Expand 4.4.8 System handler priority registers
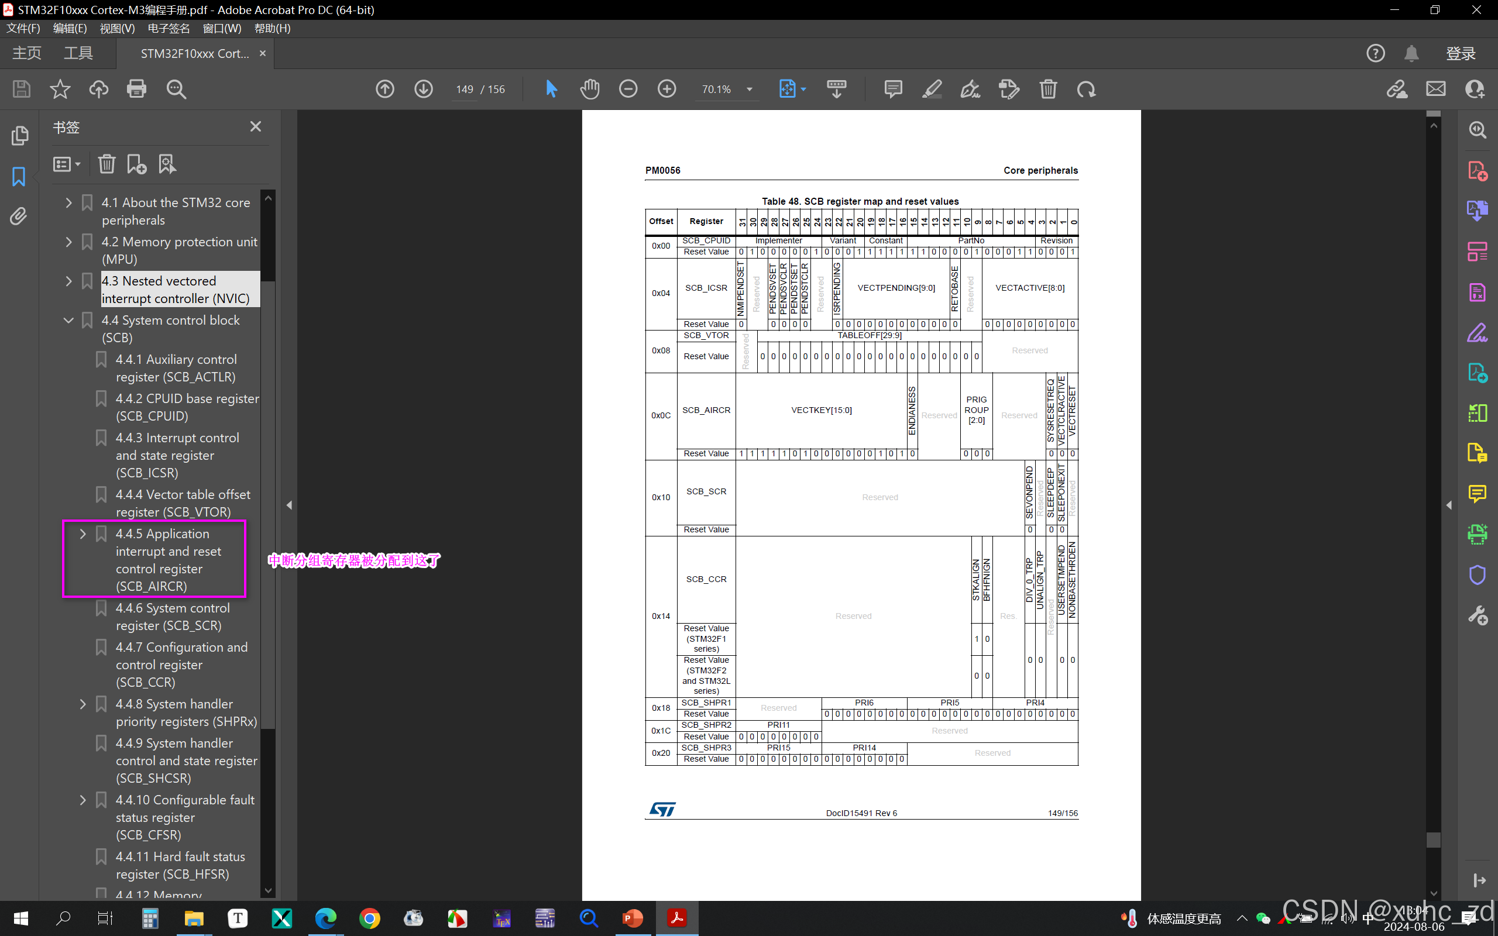Viewport: 1498px width, 936px height. click(83, 704)
